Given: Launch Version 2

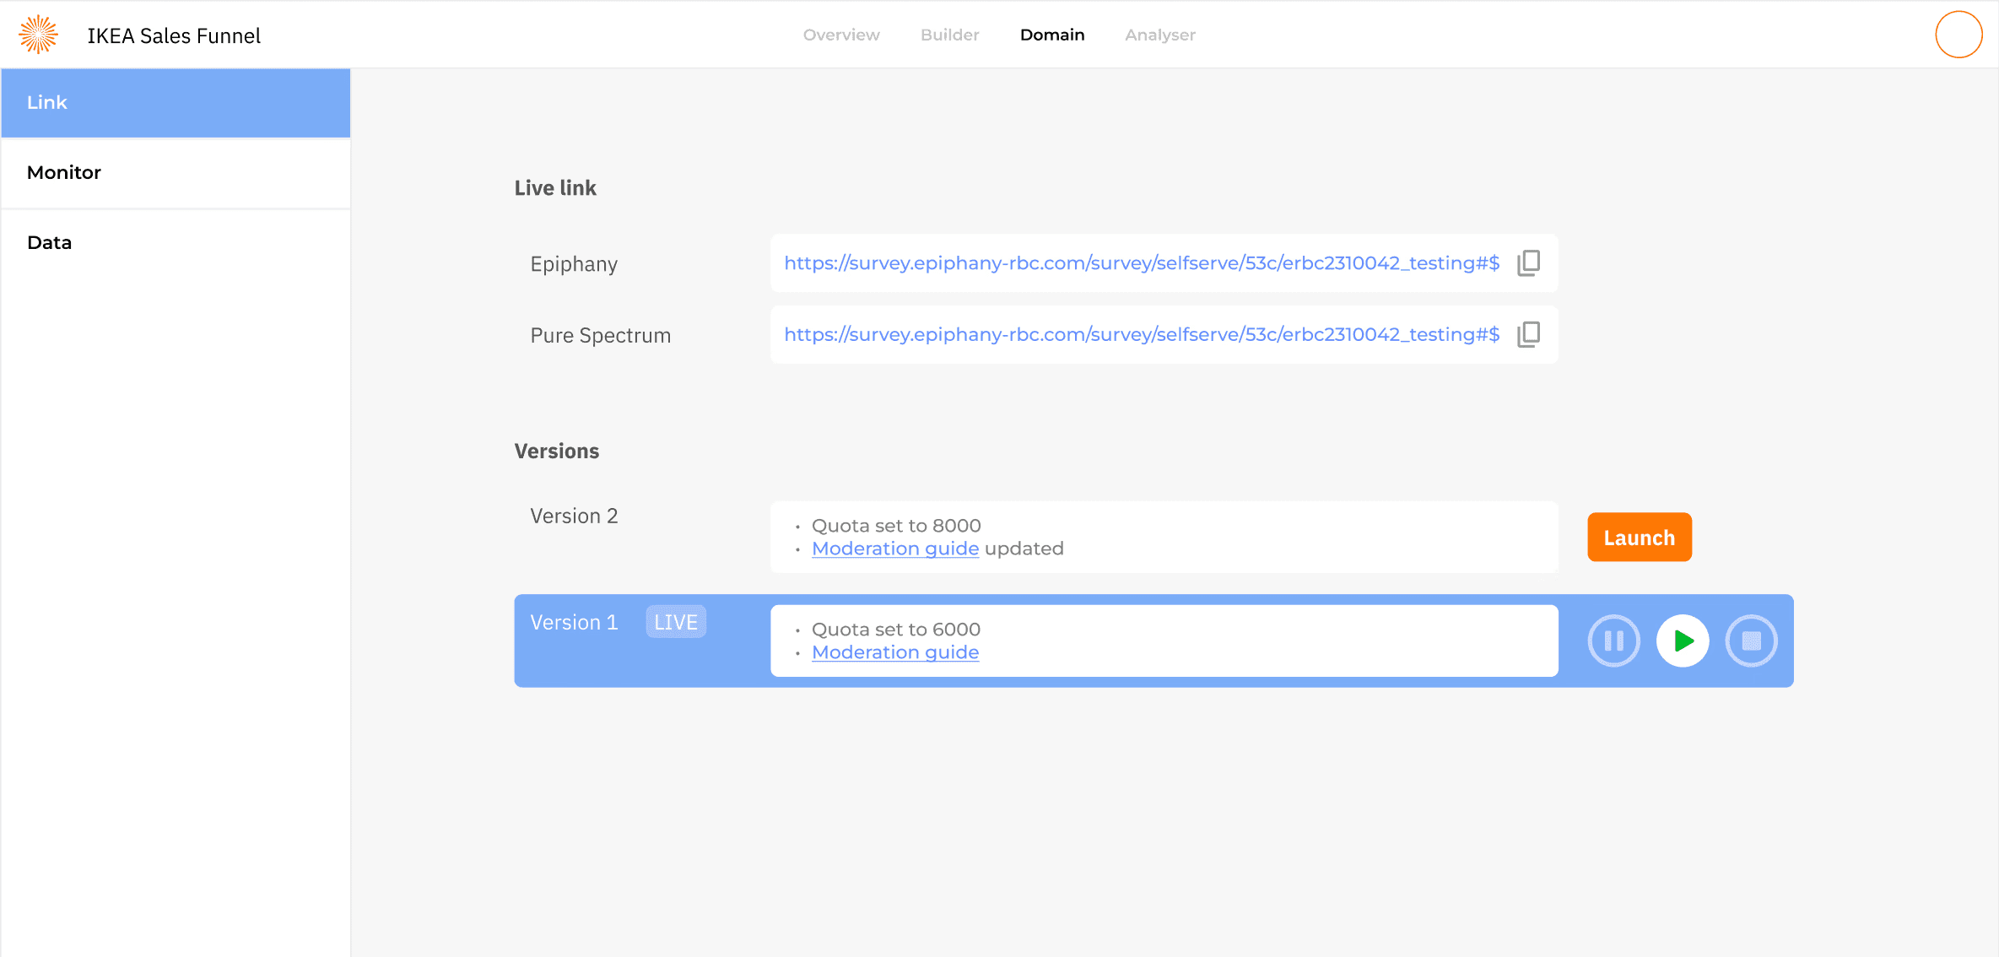Looking at the screenshot, I should point(1639,538).
